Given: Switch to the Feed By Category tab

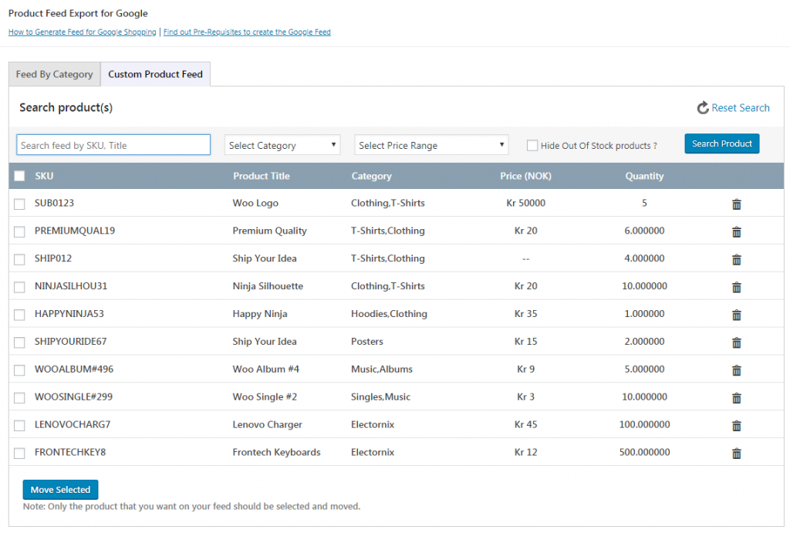Looking at the screenshot, I should tap(54, 74).
